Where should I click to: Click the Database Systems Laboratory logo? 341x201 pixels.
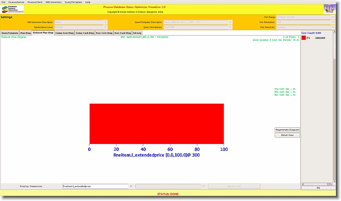point(13,9)
